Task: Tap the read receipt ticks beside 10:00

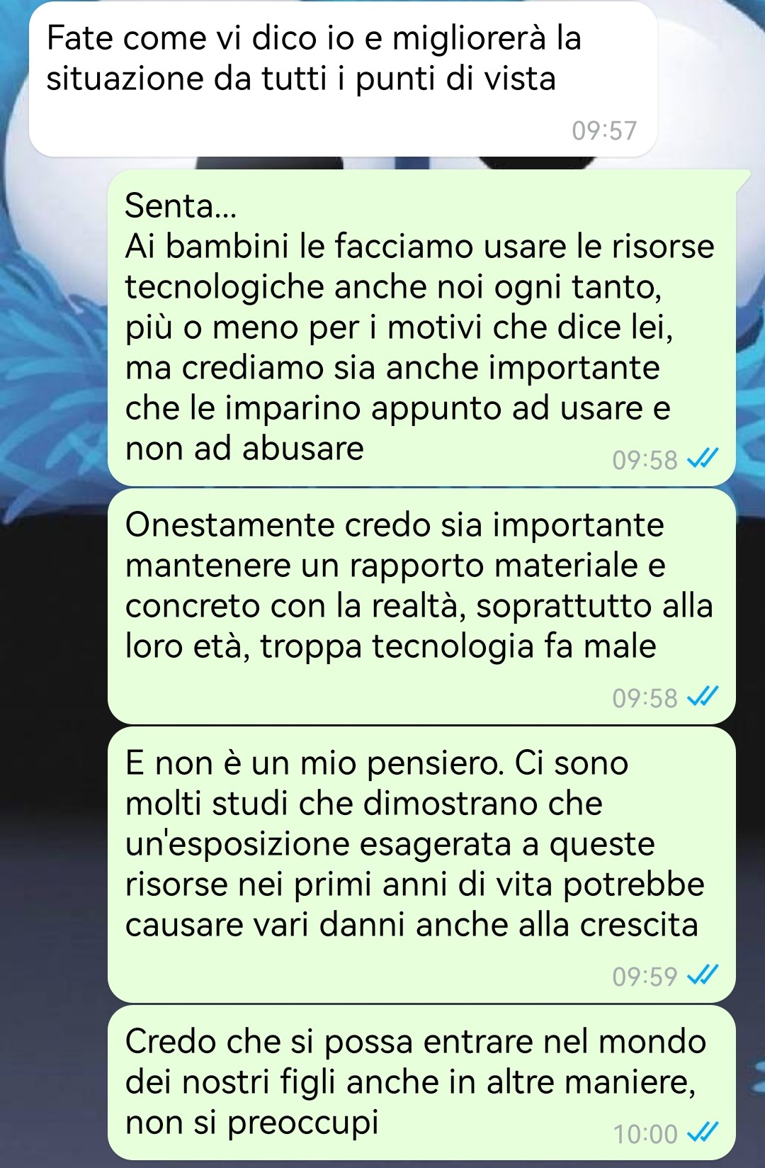Action: point(703,1133)
